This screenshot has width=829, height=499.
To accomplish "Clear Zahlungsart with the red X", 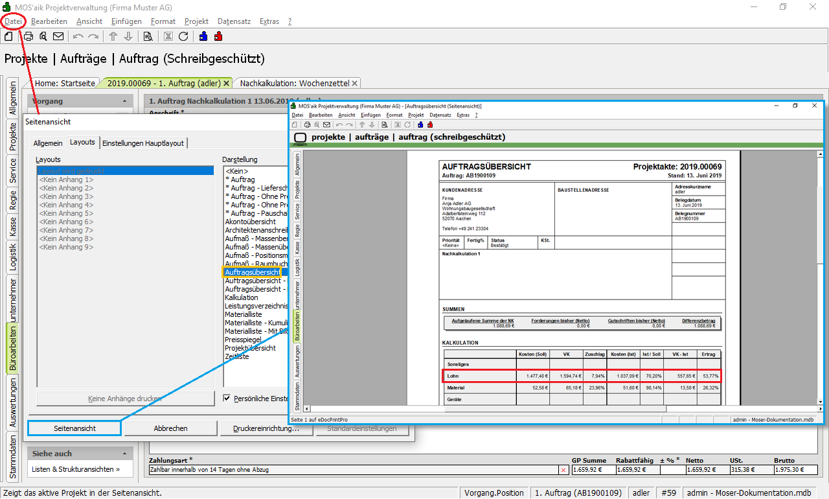I will click(563, 470).
